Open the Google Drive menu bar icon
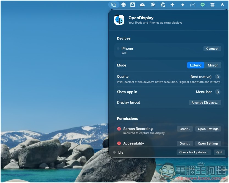Image resolution: width=229 pixels, height=183 pixels. [x=132, y=5]
